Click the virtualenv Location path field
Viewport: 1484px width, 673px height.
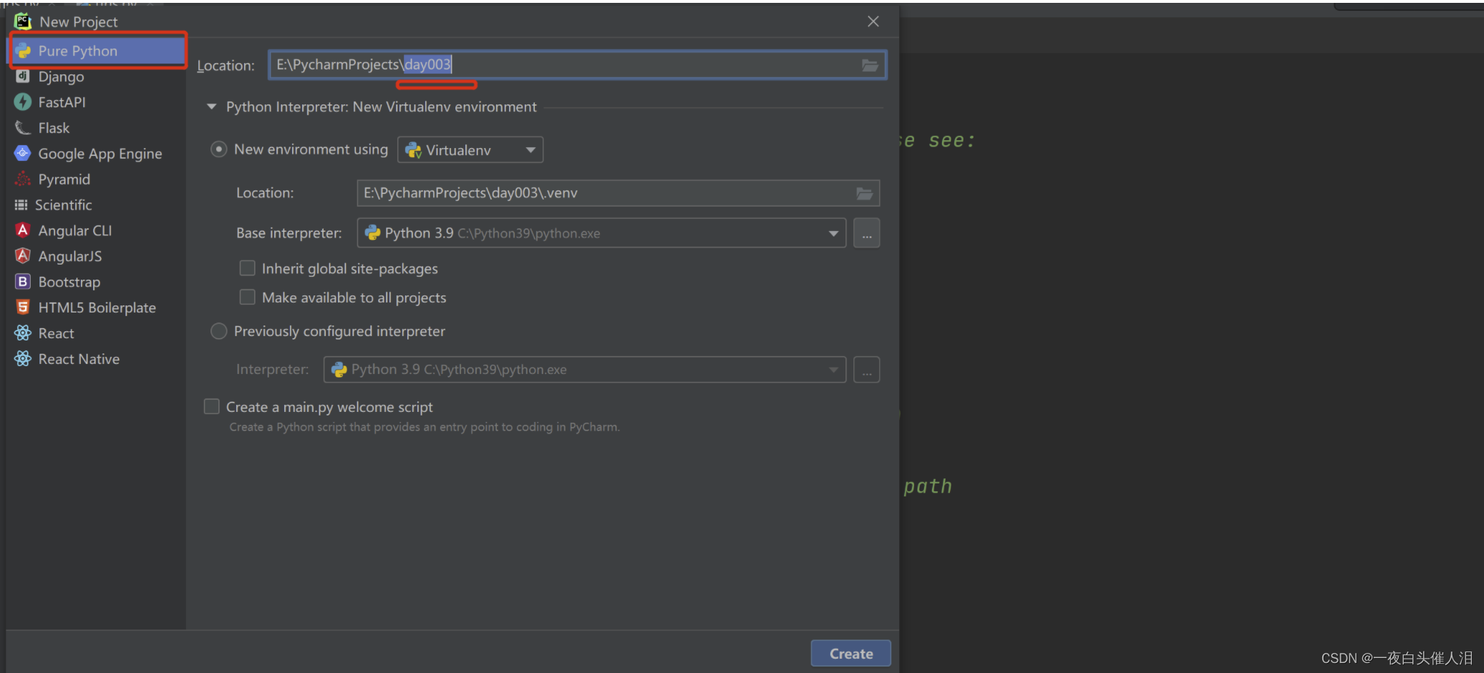[619, 193]
